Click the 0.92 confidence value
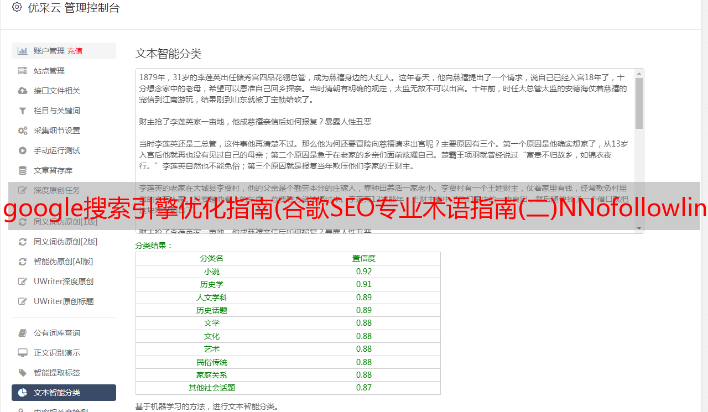Screen dimensions: 708x412 click(364, 272)
